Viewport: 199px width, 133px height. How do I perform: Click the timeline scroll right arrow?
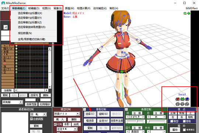[x=46, y=90]
